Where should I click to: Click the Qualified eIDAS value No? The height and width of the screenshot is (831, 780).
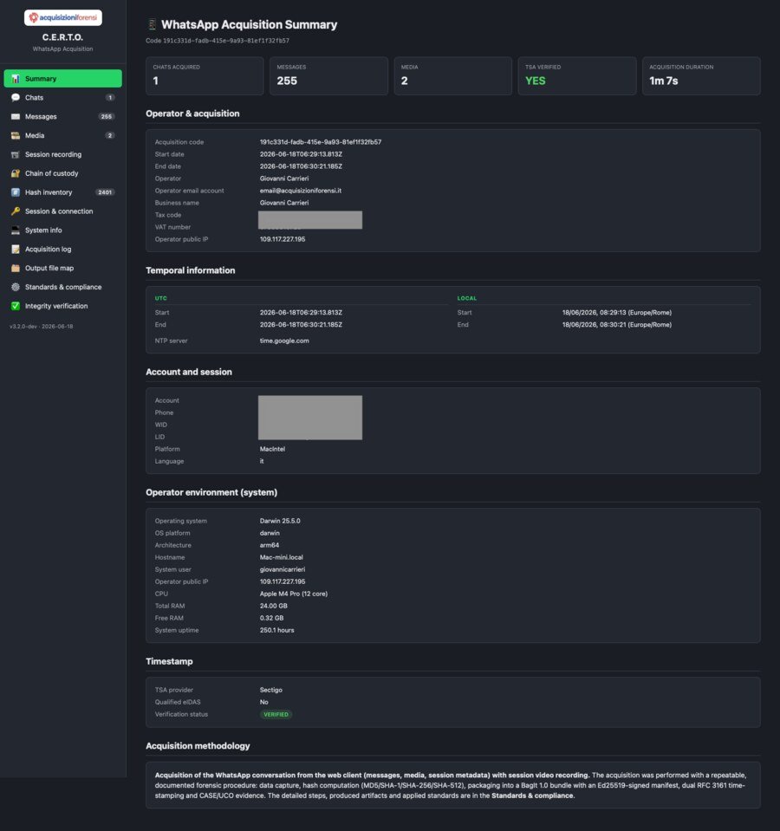[263, 702]
